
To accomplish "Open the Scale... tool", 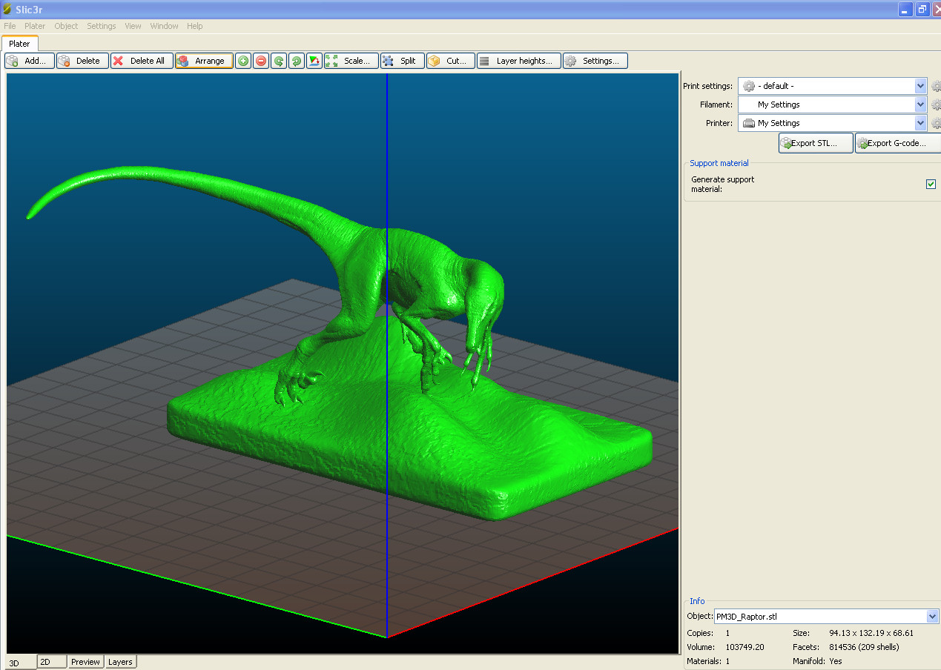I will 351,61.
